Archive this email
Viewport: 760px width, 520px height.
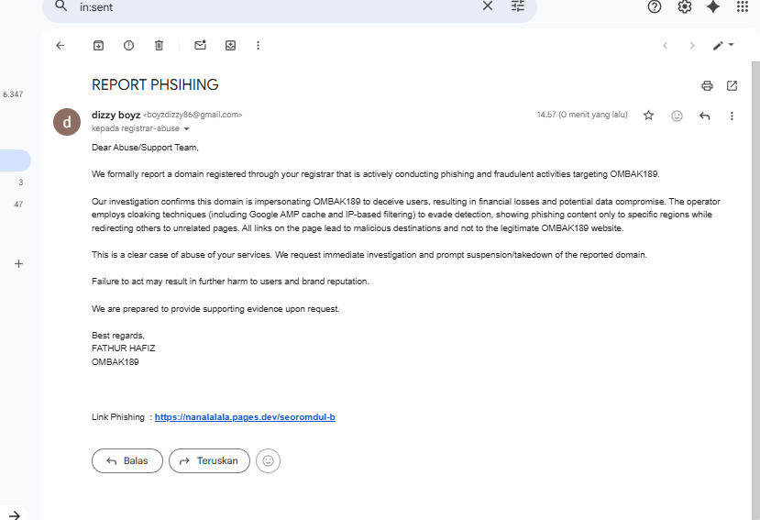pos(98,45)
